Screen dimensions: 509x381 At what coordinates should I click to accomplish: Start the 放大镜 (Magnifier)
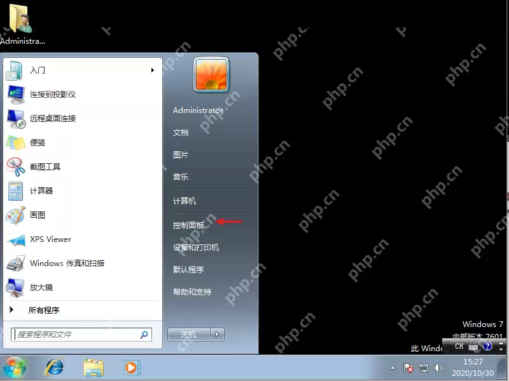click(41, 287)
